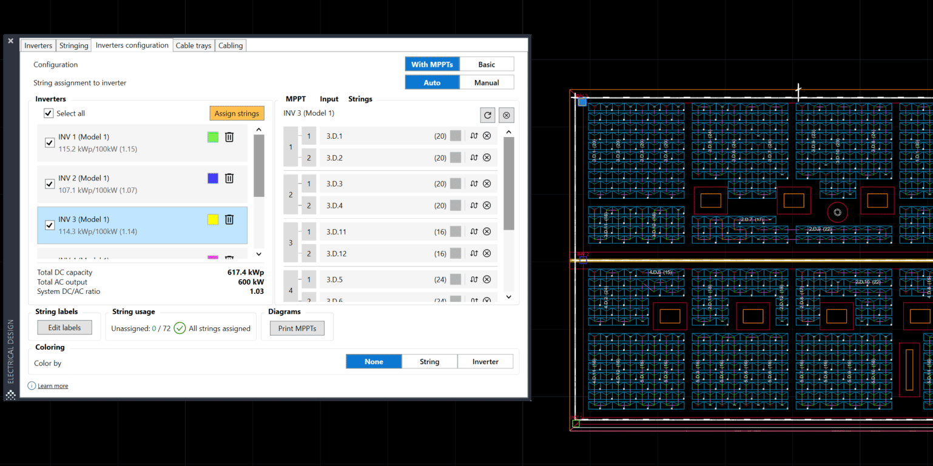
Task: Click INV 3's yellow color swatch
Action: pyautogui.click(x=212, y=219)
